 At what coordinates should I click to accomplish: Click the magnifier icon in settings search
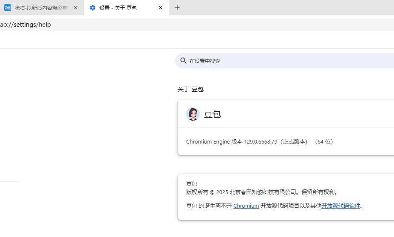coord(183,61)
